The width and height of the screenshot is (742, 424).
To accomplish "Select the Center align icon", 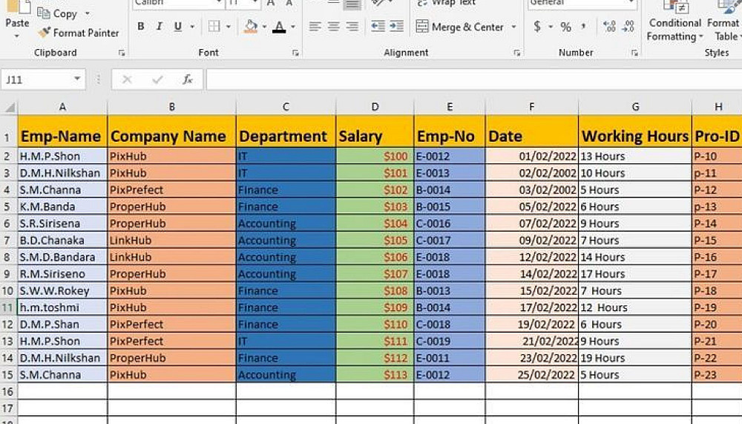I will pyautogui.click(x=334, y=27).
